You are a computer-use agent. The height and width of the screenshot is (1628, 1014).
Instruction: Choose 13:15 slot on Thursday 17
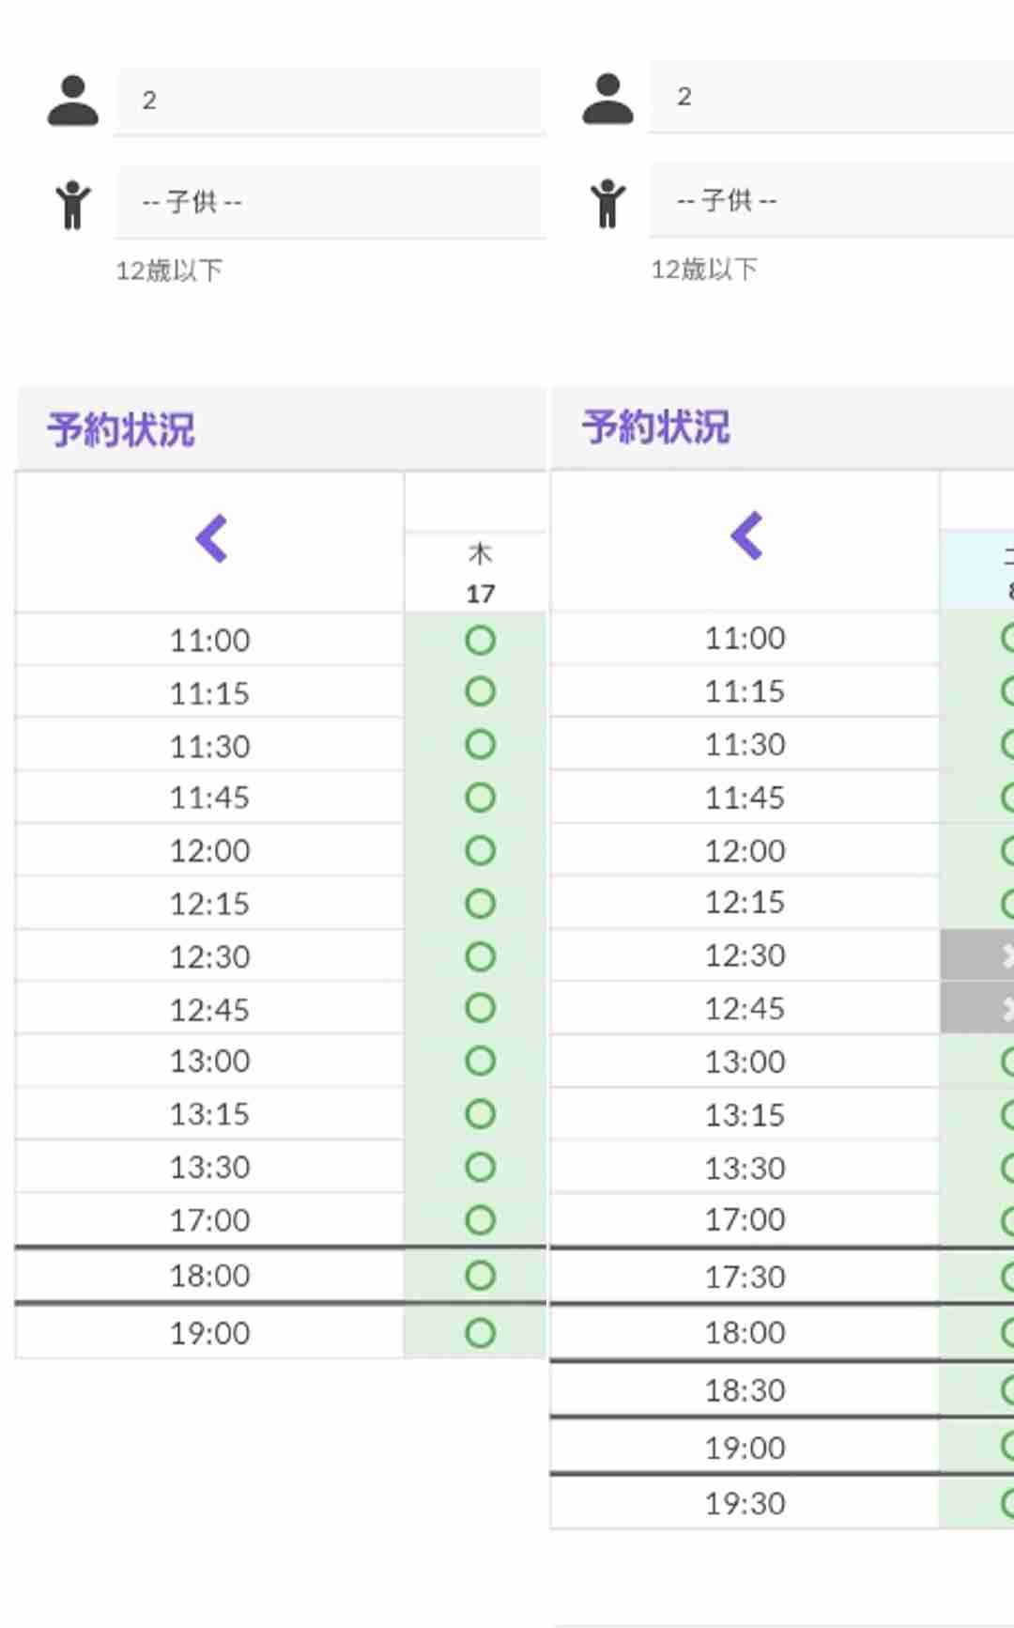click(480, 1114)
